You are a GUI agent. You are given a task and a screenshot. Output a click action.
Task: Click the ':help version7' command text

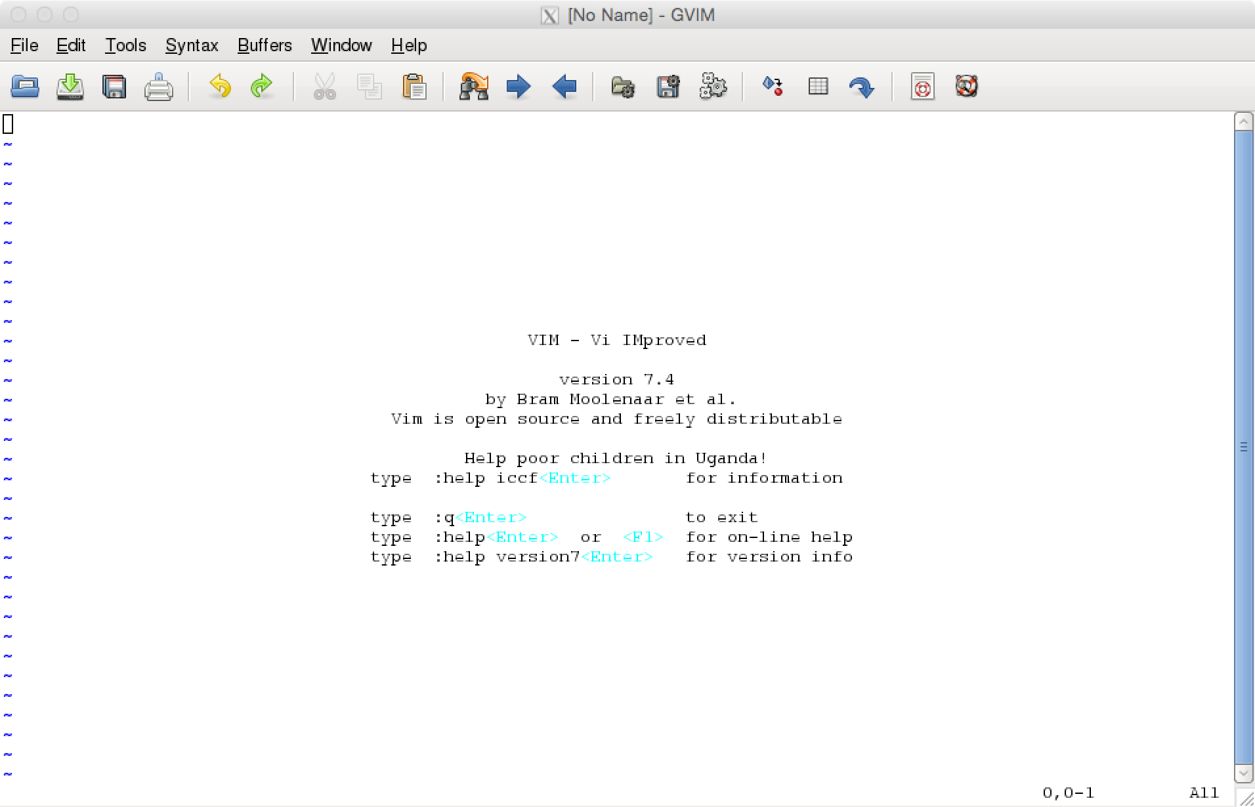coord(507,556)
